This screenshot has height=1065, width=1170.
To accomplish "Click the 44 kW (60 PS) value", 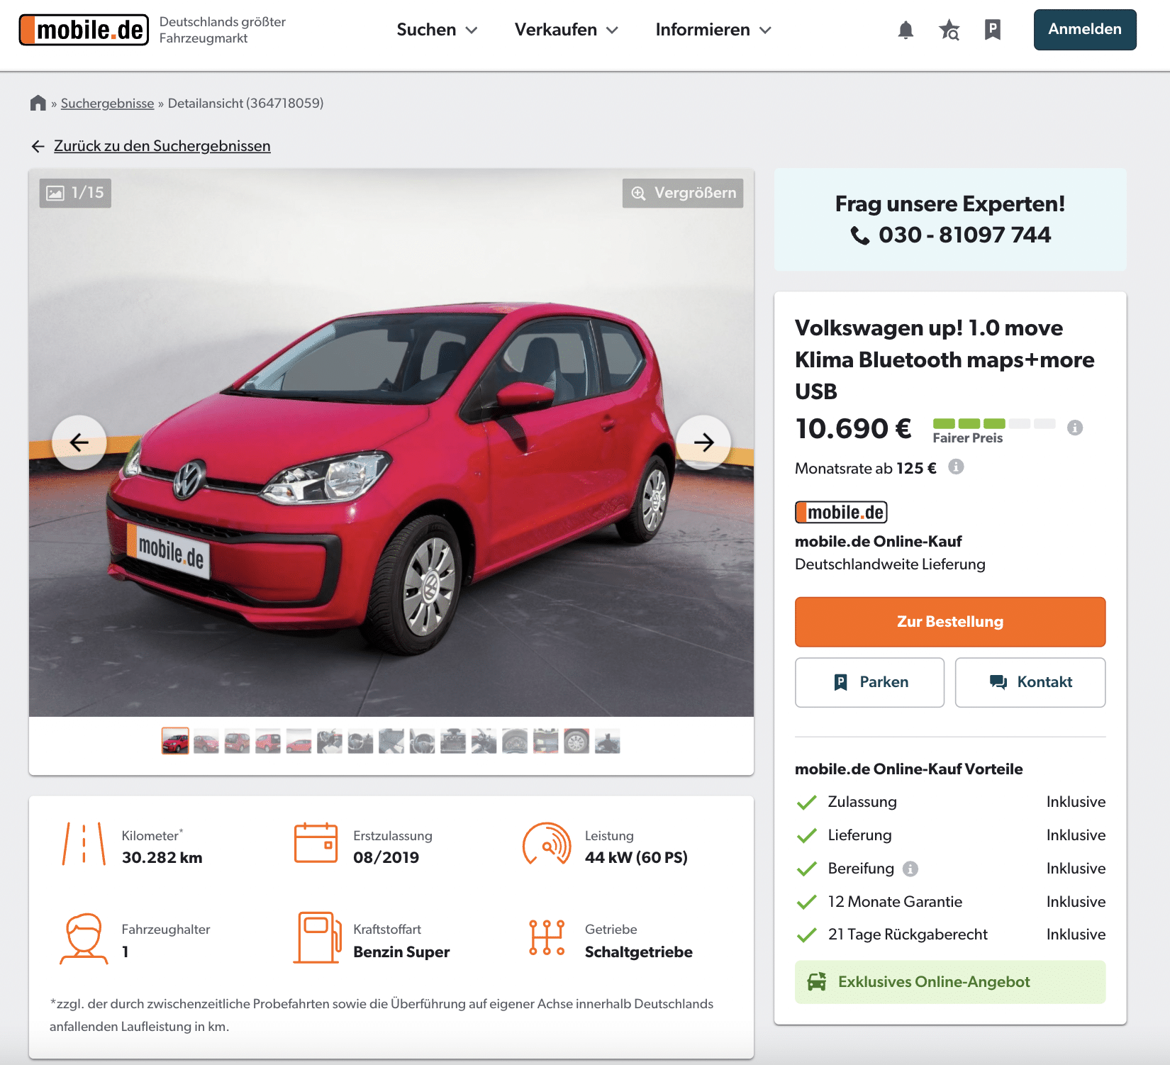I will point(636,858).
